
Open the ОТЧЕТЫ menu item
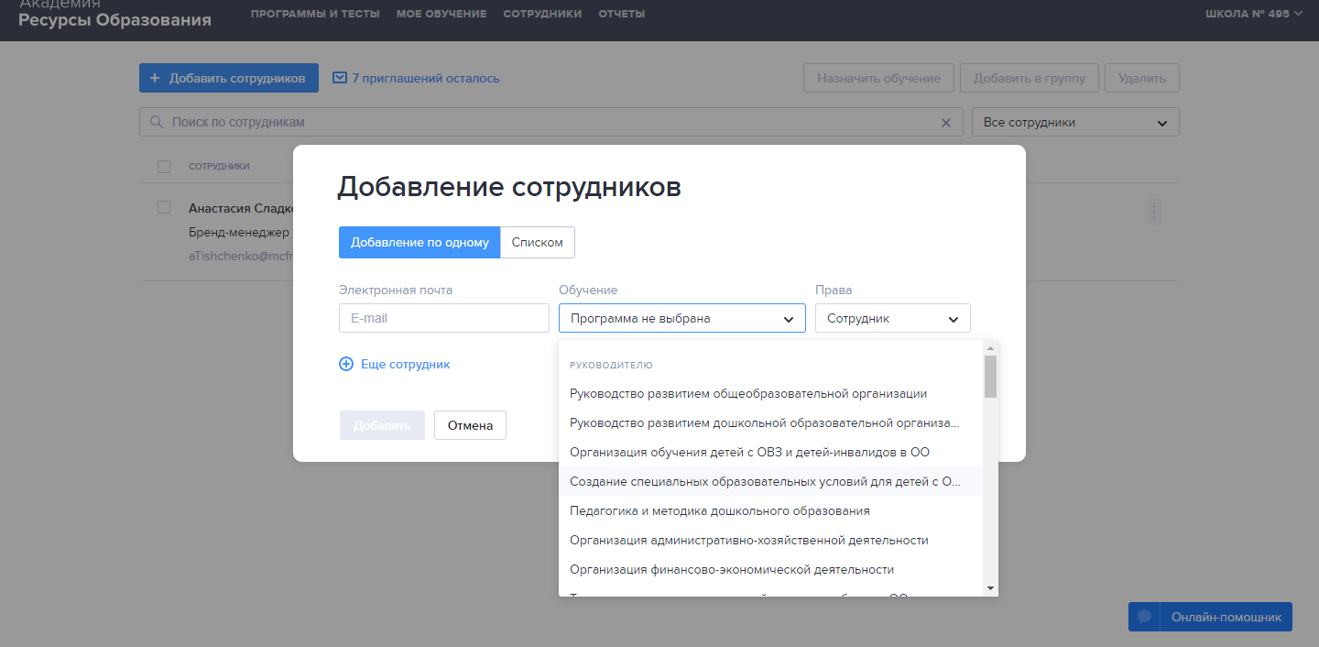coord(621,14)
